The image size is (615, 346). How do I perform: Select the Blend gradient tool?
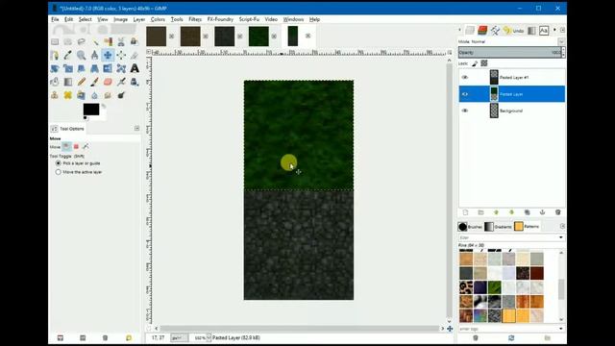68,82
